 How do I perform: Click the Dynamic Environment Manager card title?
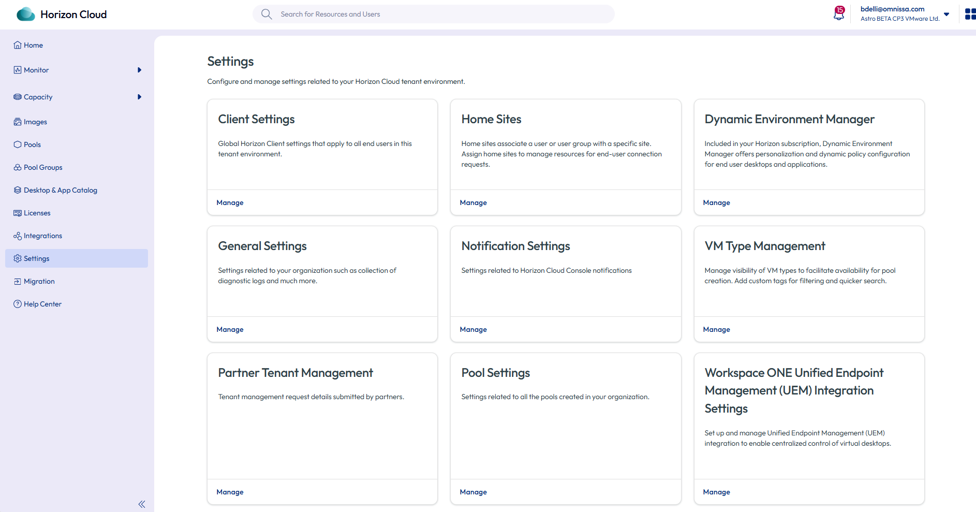pyautogui.click(x=789, y=119)
